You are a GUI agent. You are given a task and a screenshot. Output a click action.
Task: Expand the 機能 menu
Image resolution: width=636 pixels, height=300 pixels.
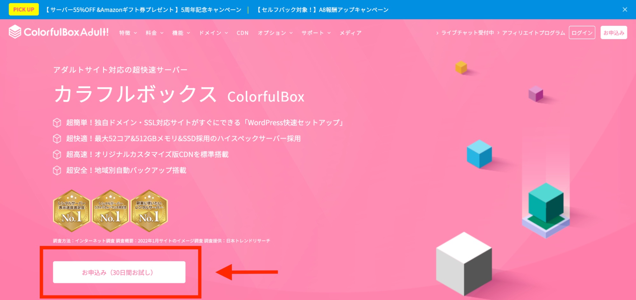tap(181, 33)
